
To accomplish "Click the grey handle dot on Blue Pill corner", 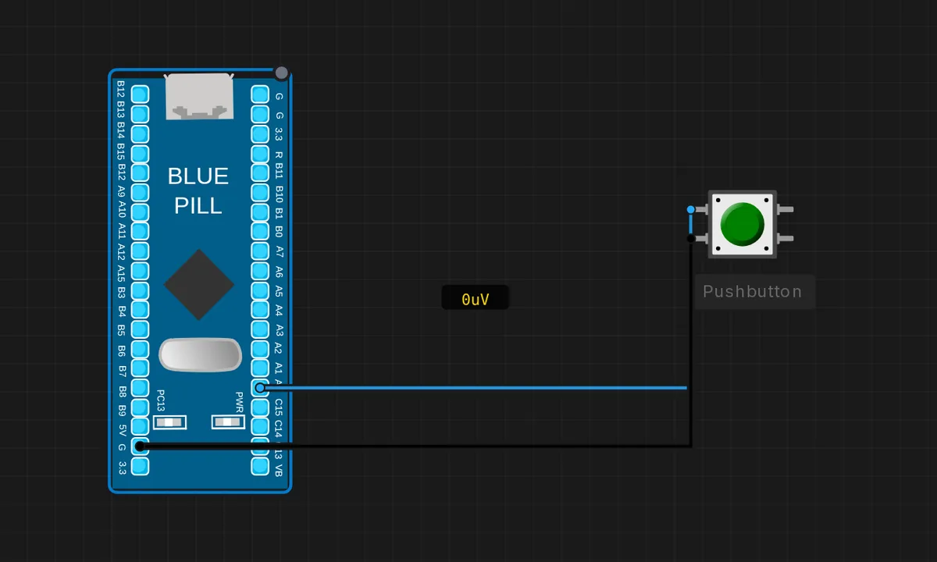I will (282, 73).
